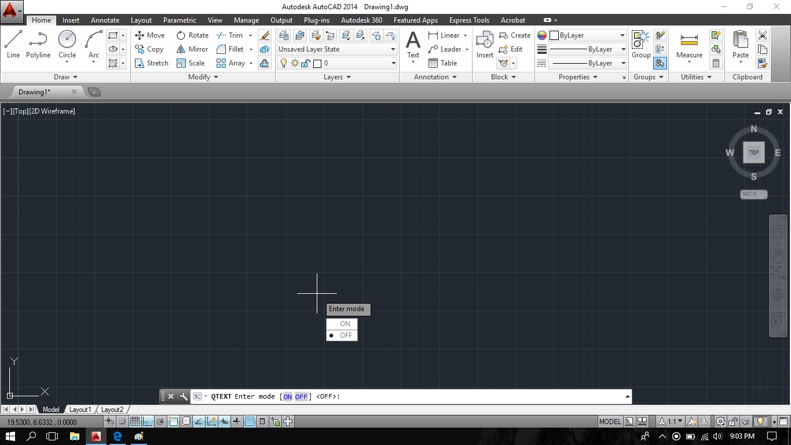
Task: Select the Line drawing tool
Action: pyautogui.click(x=13, y=45)
